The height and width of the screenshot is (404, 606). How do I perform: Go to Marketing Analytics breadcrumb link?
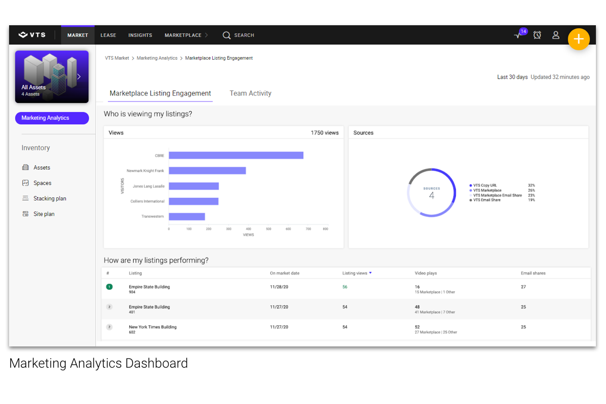pyautogui.click(x=157, y=58)
